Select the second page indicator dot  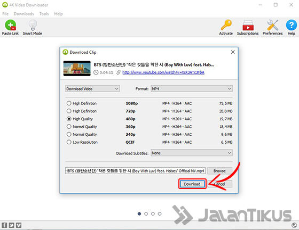[146, 213]
